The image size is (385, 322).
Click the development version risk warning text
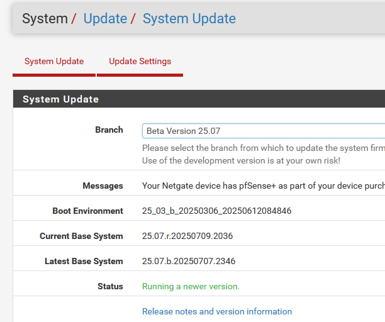(241, 160)
